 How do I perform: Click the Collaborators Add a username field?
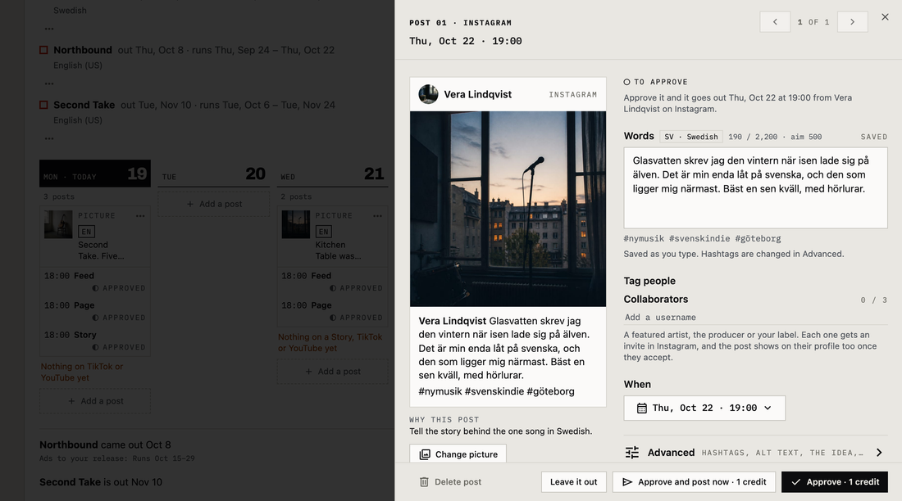(755, 317)
